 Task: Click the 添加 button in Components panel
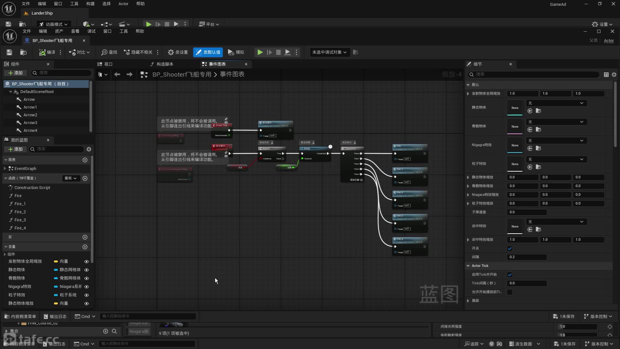[15, 73]
